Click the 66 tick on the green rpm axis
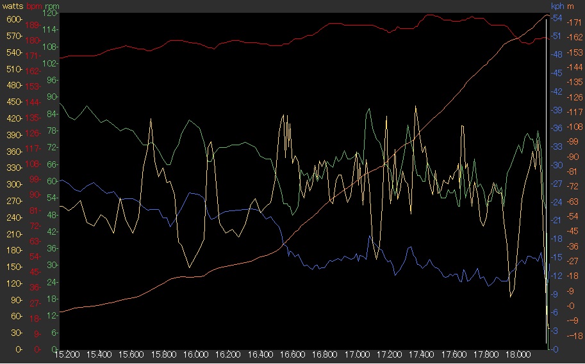 click(x=53, y=164)
